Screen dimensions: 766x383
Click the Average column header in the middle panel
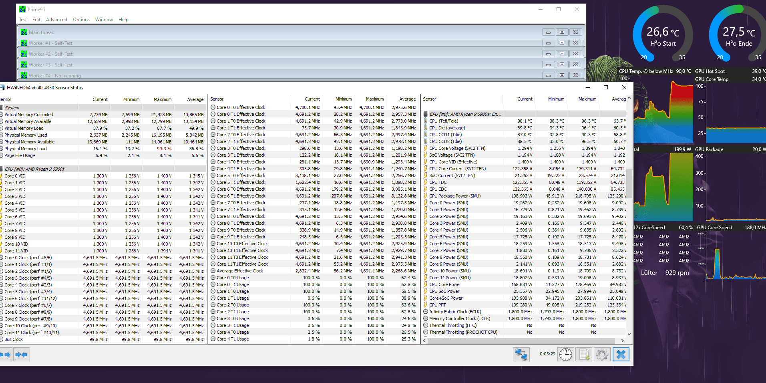tap(402, 99)
